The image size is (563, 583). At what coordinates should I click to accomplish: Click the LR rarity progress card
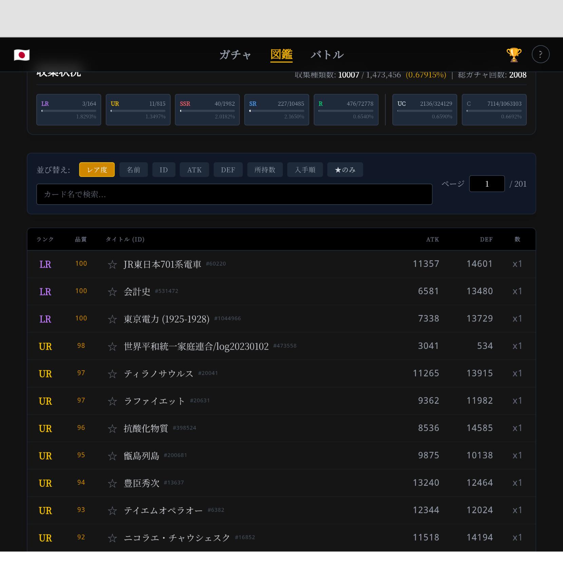click(x=69, y=110)
